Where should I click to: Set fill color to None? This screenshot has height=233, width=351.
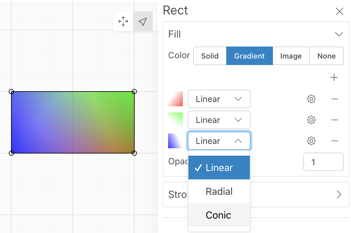pos(326,56)
